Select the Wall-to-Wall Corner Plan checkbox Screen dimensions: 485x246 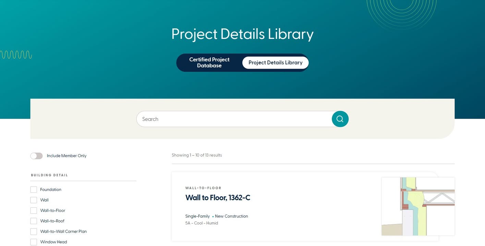coord(34,231)
